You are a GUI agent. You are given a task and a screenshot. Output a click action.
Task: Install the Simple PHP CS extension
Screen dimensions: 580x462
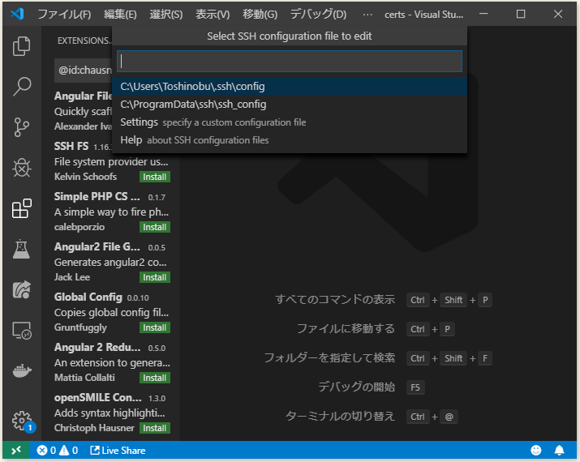(155, 227)
